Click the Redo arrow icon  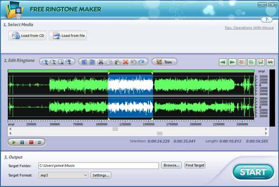[142, 62]
